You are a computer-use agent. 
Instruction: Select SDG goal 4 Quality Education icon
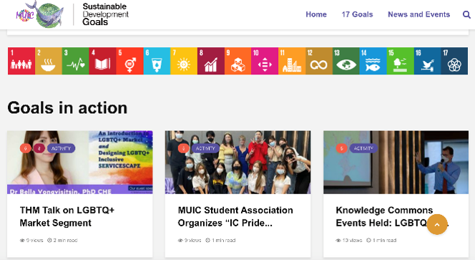coord(102,61)
